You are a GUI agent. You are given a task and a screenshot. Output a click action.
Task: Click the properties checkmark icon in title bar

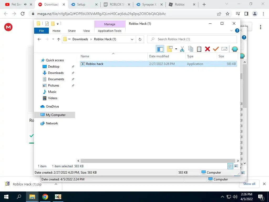47,24
